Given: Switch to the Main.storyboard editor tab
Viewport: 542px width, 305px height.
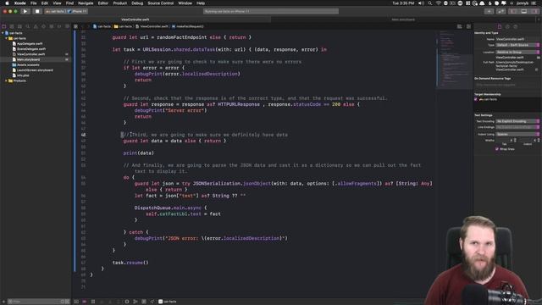Looking at the screenshot, I should [x=403, y=19].
